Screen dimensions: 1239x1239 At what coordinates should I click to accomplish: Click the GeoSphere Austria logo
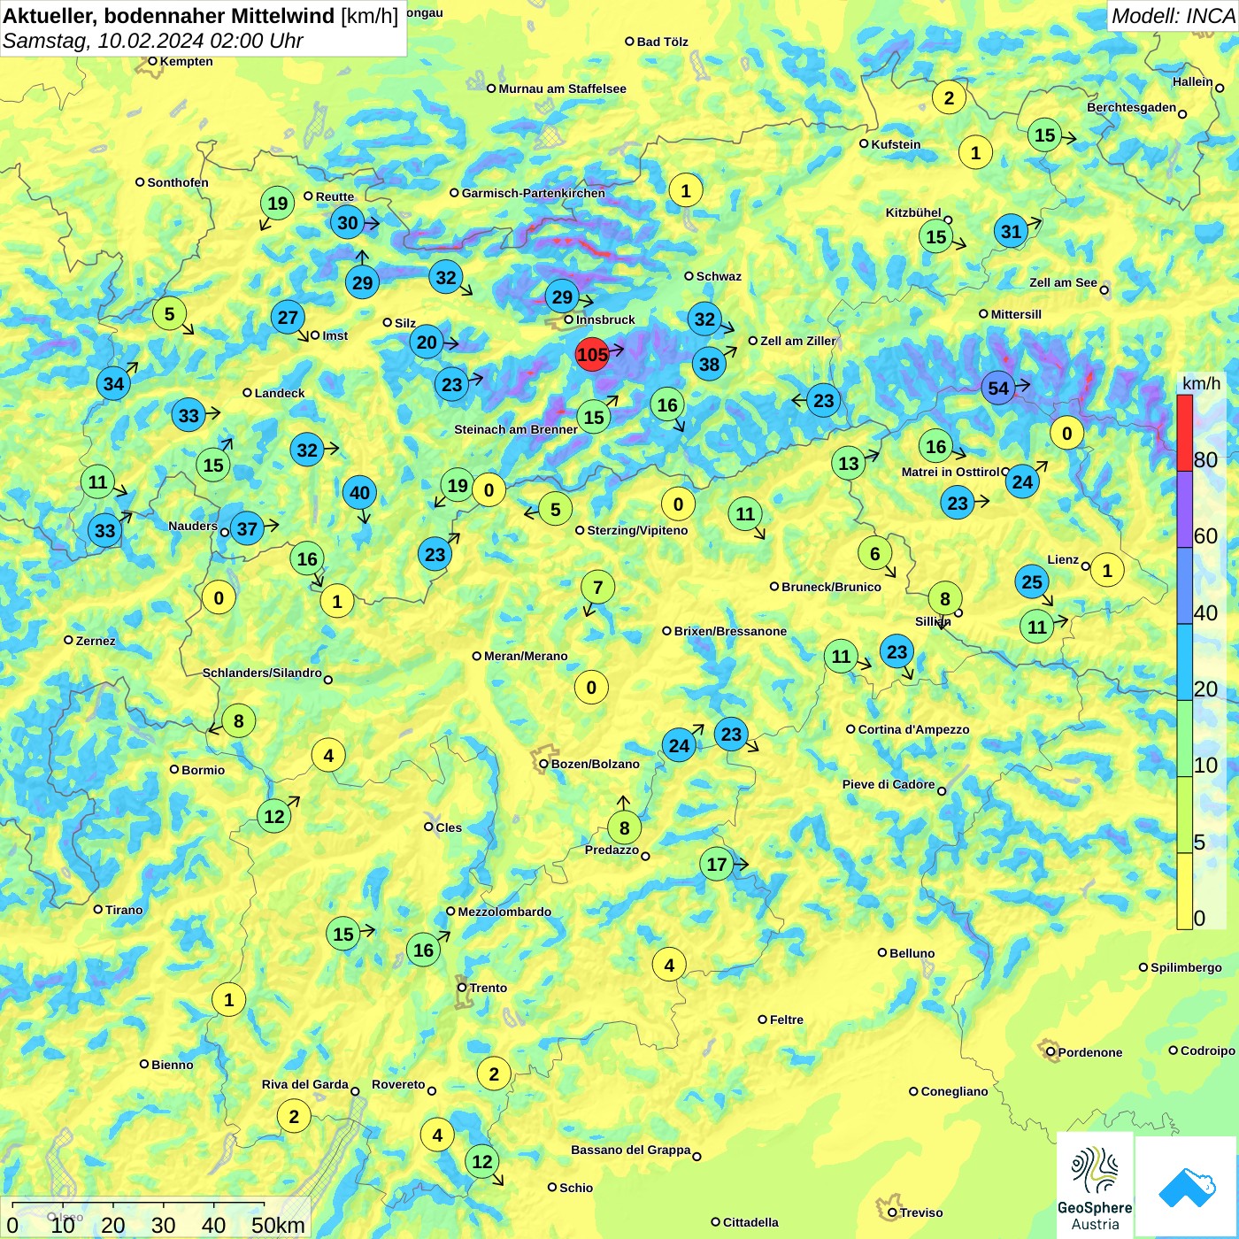coord(1095,1185)
